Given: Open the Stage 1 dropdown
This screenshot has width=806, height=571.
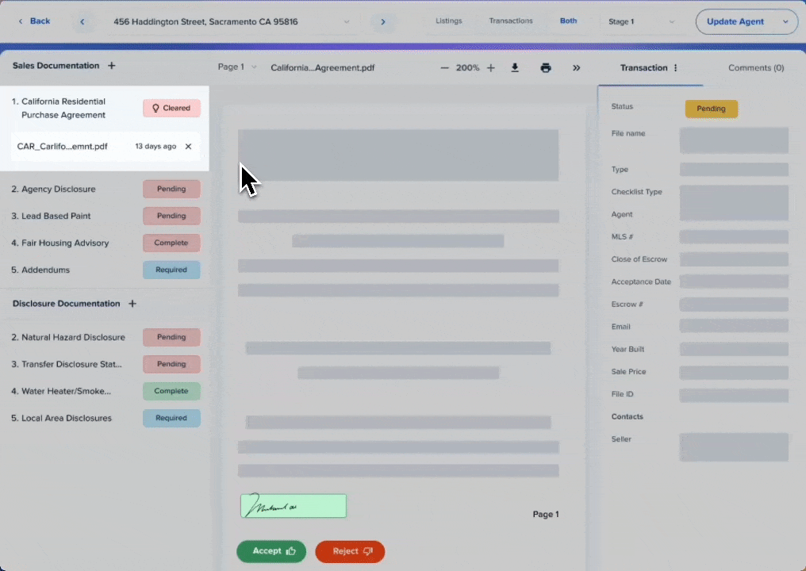Looking at the screenshot, I should click(671, 21).
